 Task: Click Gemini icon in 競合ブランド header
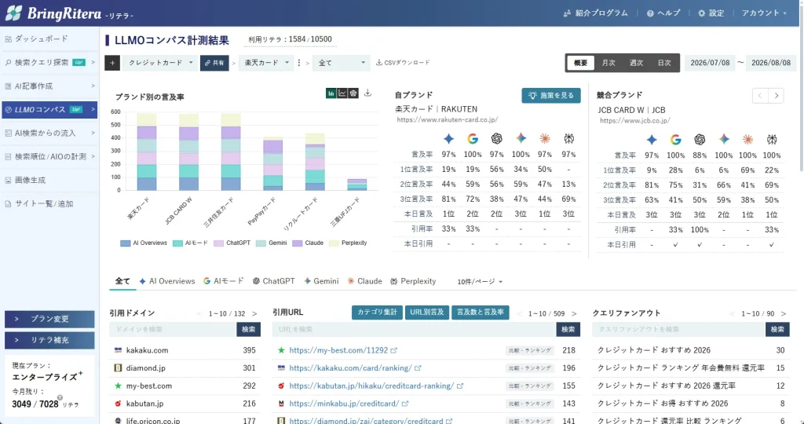(x=724, y=140)
